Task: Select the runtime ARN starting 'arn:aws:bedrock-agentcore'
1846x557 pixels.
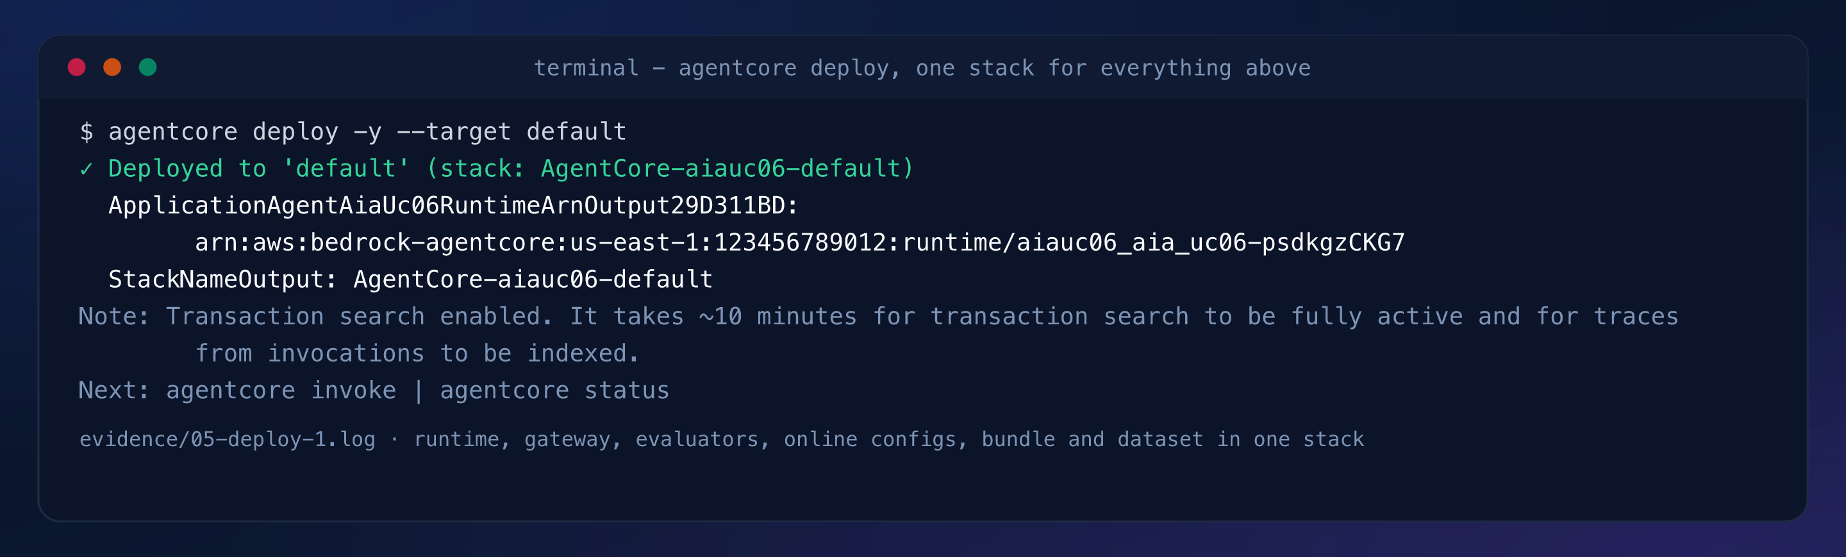Action: [800, 243]
